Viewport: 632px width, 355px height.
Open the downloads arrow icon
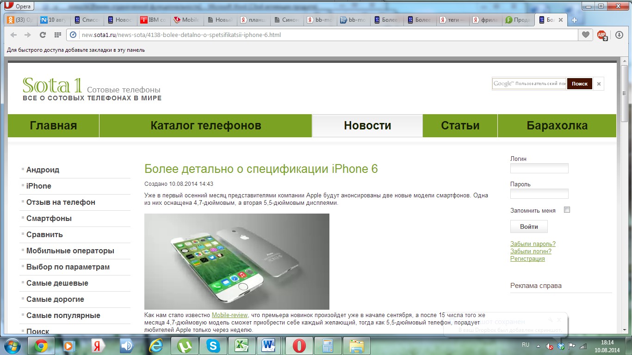(619, 35)
